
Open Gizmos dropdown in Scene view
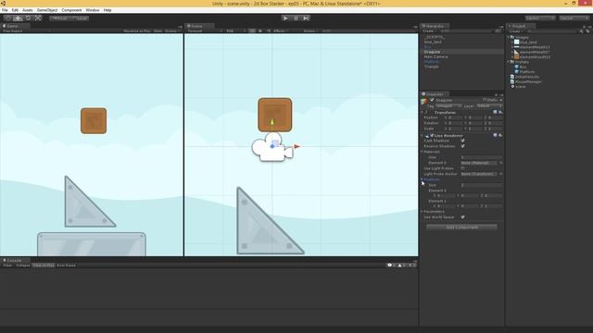[311, 31]
